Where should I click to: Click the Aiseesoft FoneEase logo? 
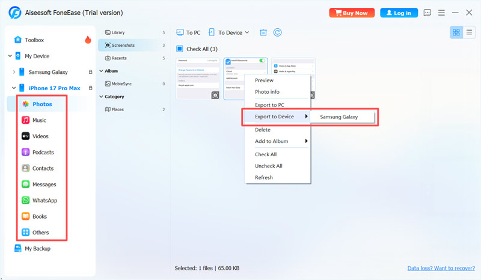[14, 13]
